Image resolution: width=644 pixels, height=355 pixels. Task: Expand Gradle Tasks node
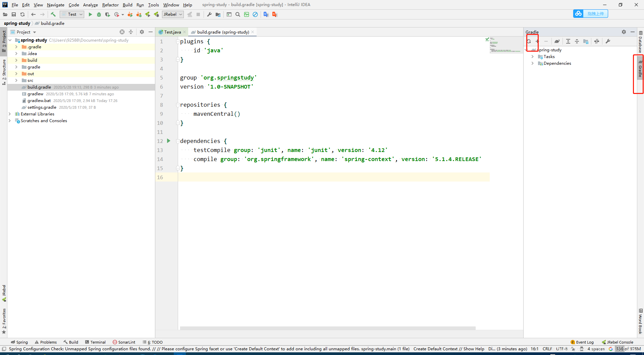[532, 57]
